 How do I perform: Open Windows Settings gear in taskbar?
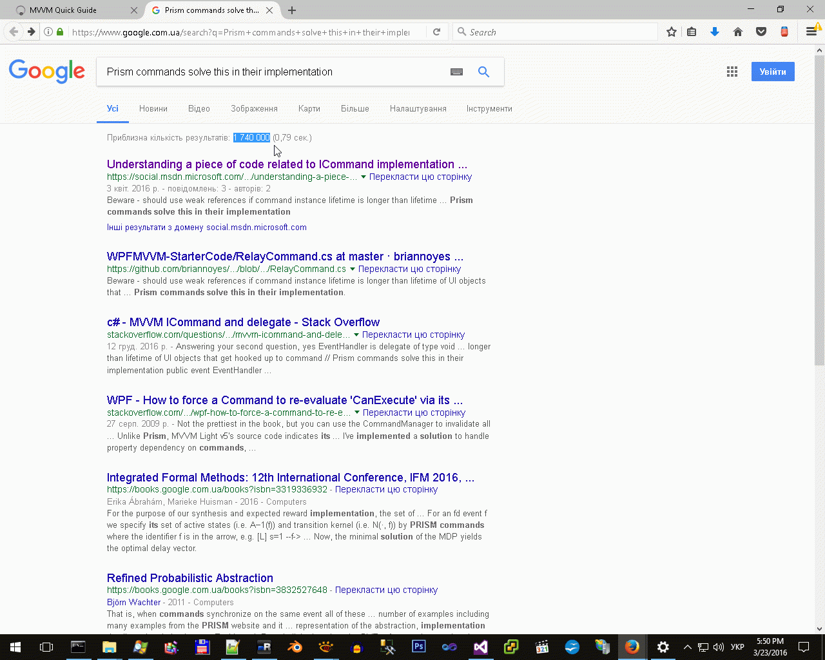pyautogui.click(x=663, y=647)
